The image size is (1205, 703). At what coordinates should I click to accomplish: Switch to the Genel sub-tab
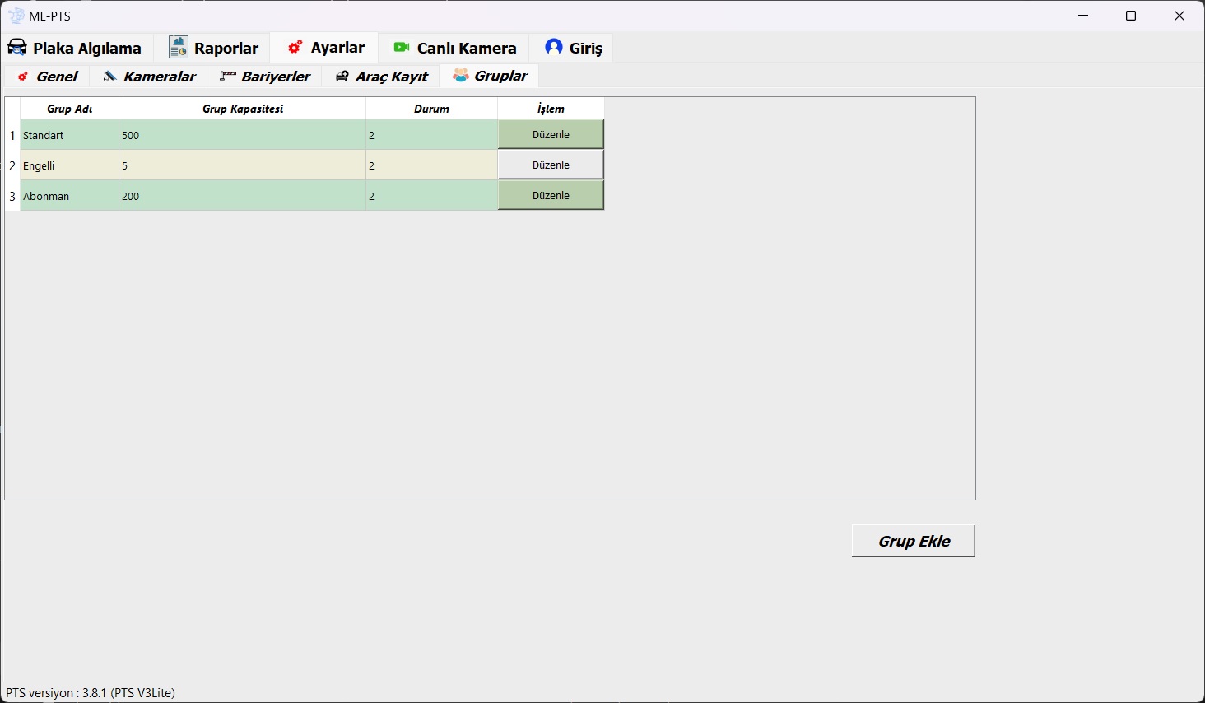(x=48, y=76)
